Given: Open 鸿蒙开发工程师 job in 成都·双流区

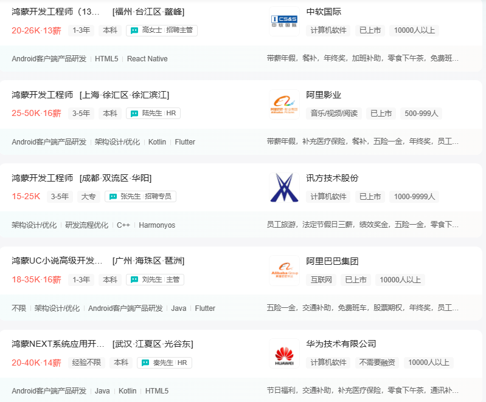Looking at the screenshot, I should [42, 178].
